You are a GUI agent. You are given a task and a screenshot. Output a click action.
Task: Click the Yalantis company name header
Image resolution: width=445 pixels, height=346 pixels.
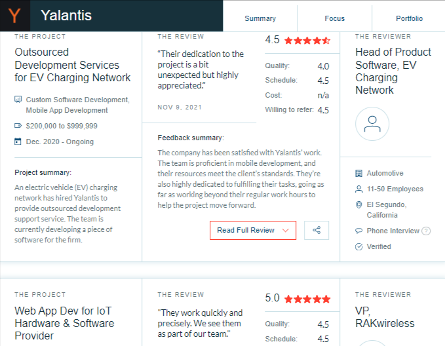tap(66, 16)
